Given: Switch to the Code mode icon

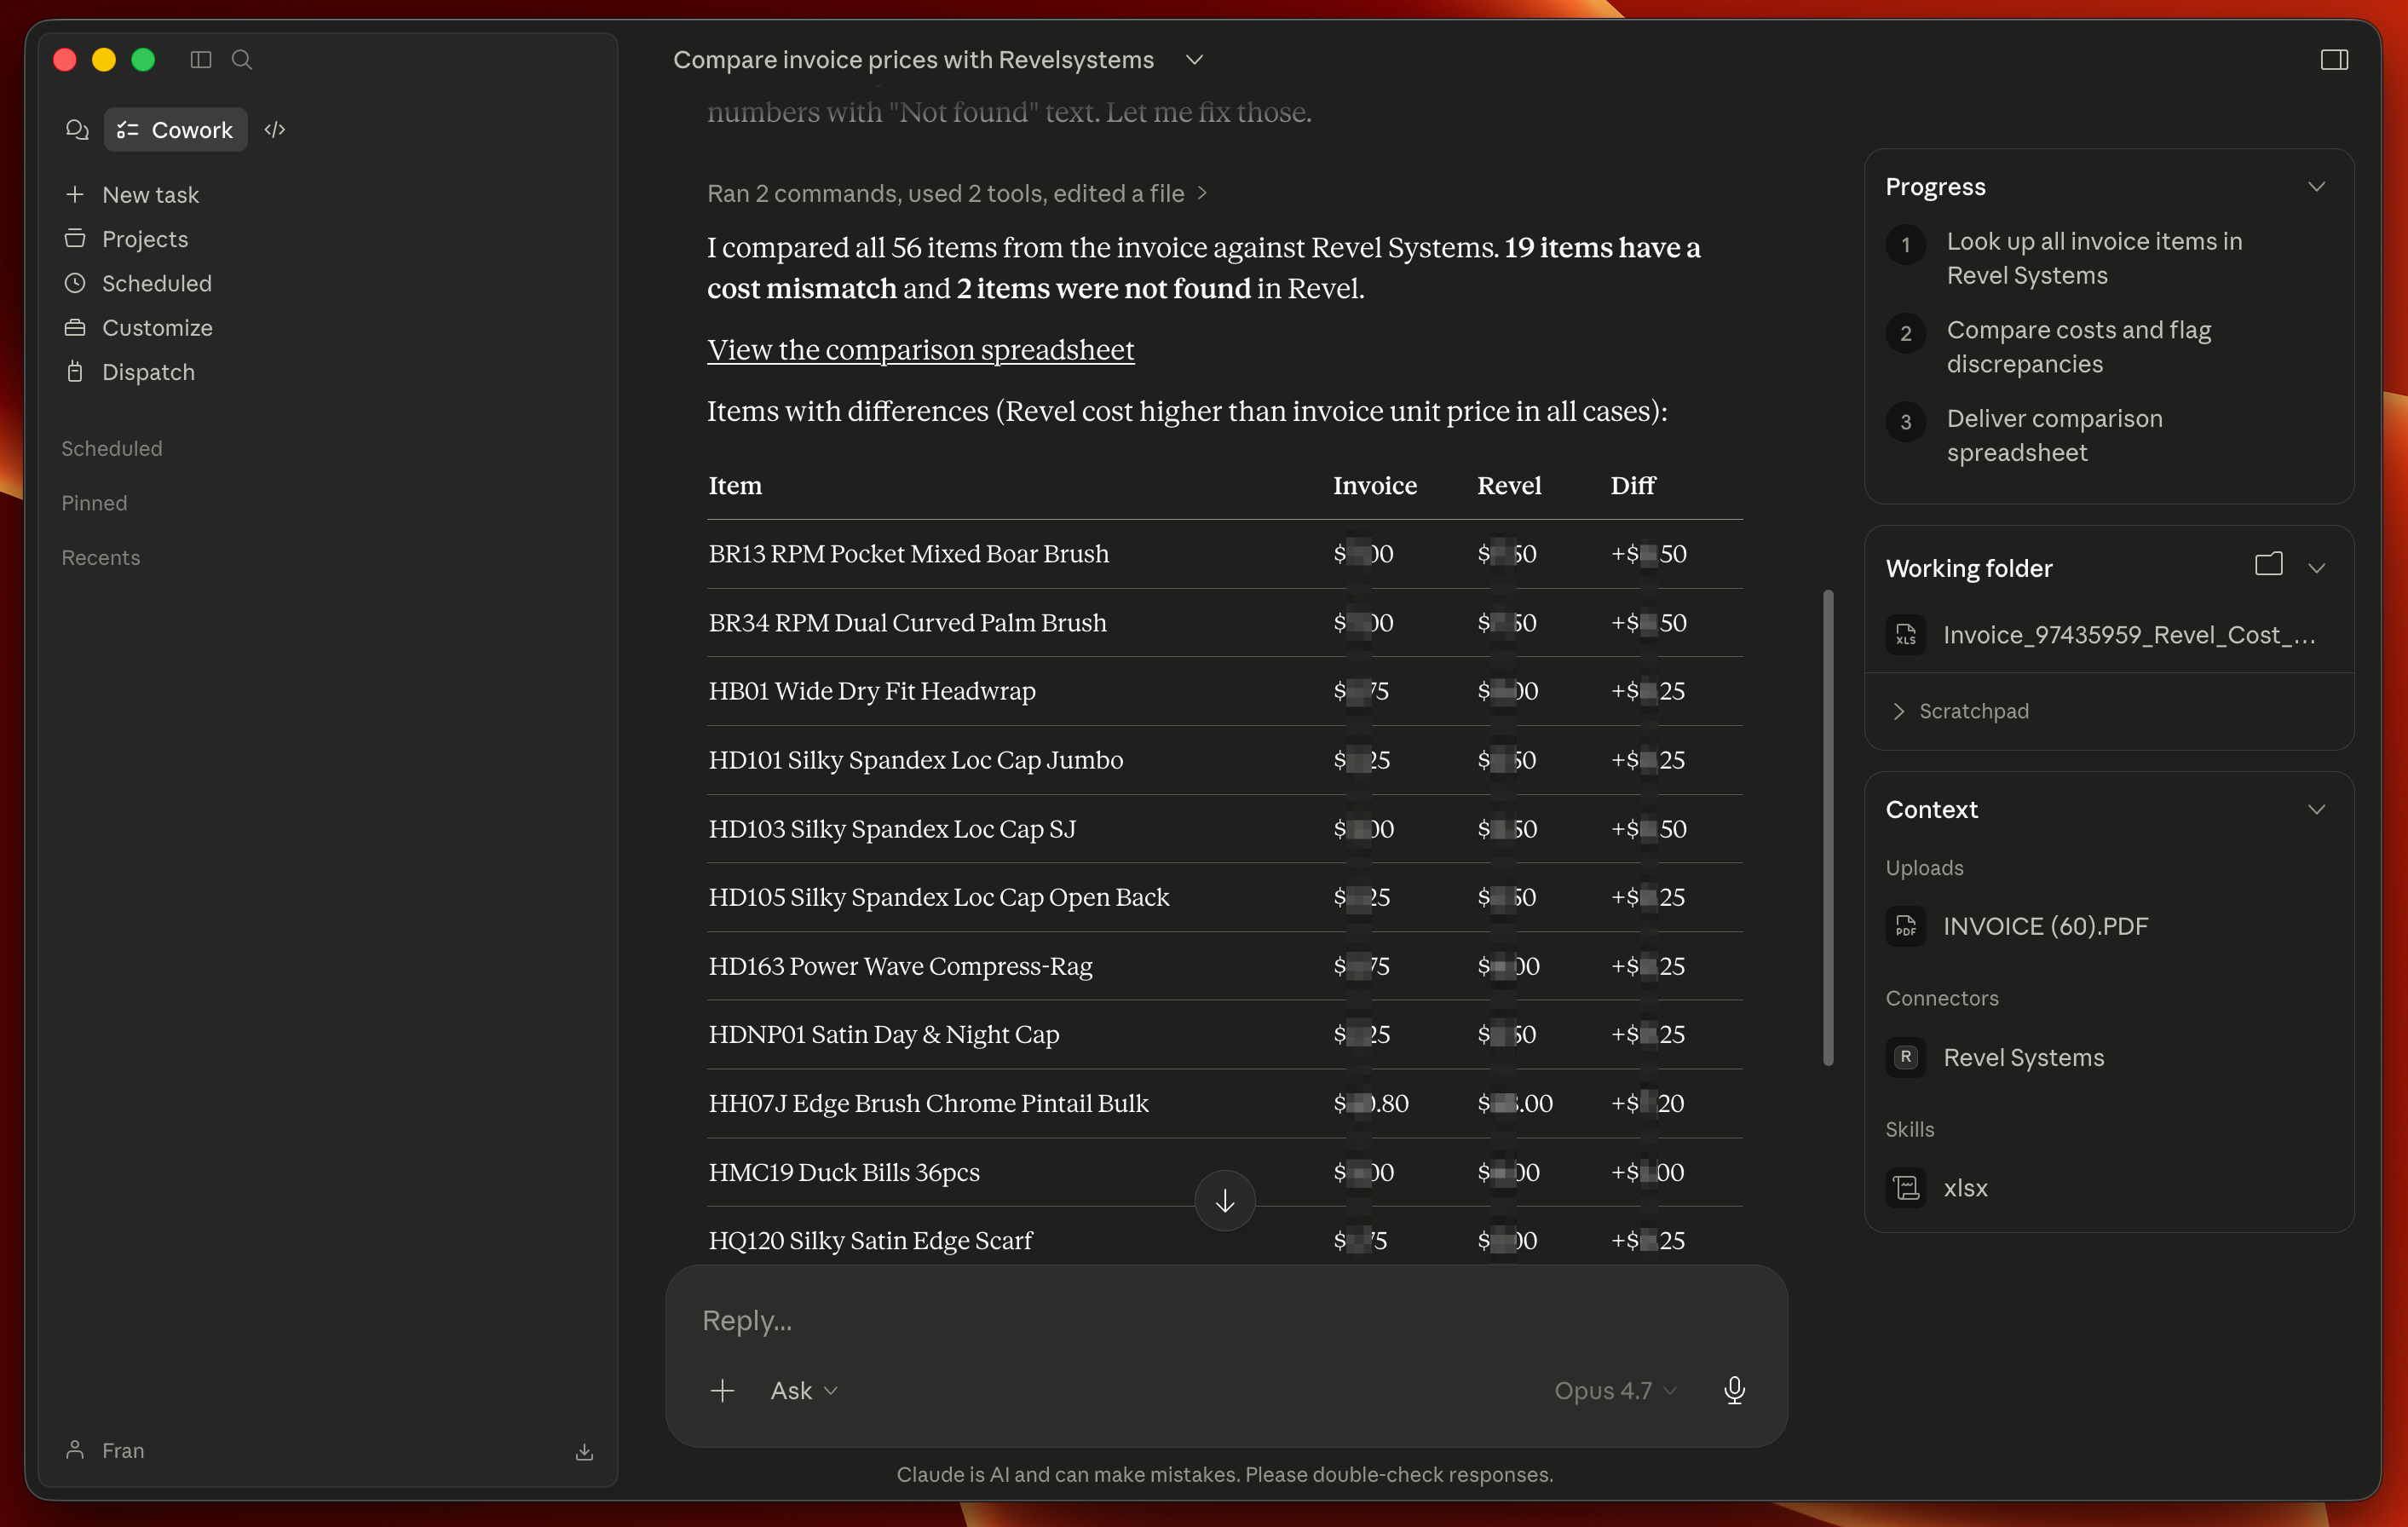Looking at the screenshot, I should (x=275, y=130).
